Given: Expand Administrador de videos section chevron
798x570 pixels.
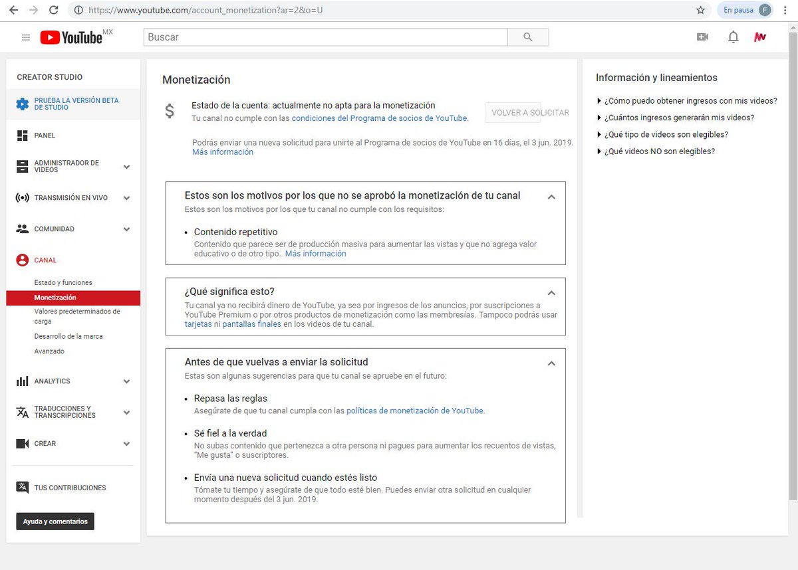Looking at the screenshot, I should (x=126, y=167).
